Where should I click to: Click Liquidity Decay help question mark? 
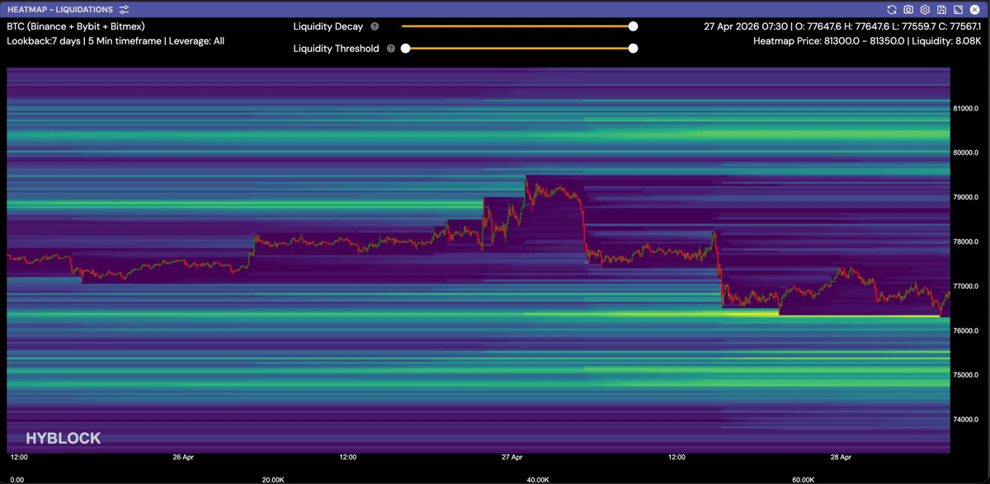pyautogui.click(x=375, y=26)
